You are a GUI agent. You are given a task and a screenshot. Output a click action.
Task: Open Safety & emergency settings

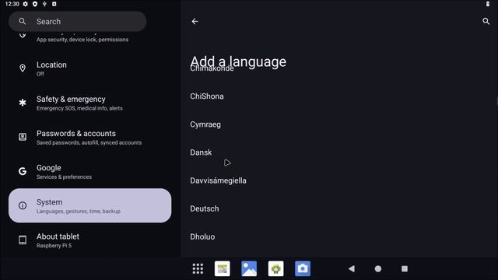coord(90,103)
